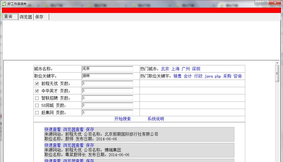Click 浏览器查看 for 北京假期国际旅行社 result

(73, 130)
